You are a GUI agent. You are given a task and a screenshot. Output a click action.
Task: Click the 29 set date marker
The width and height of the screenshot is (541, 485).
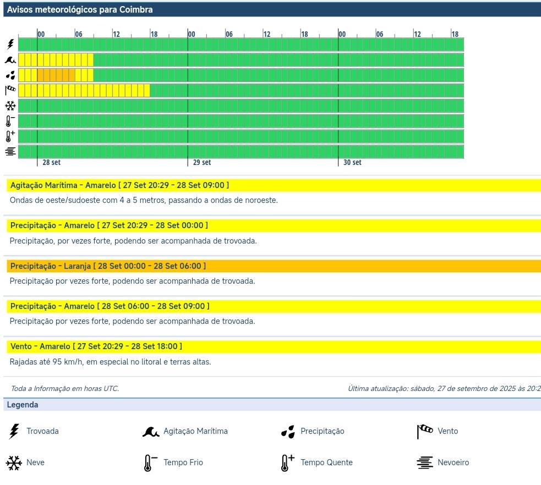[x=201, y=163]
